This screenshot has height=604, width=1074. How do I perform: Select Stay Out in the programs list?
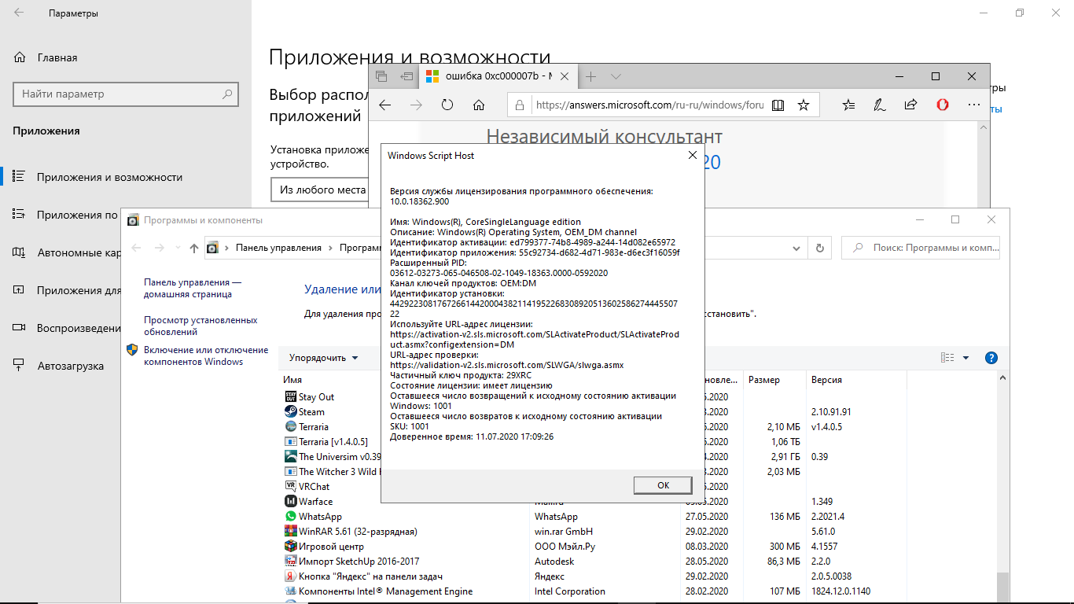316,397
